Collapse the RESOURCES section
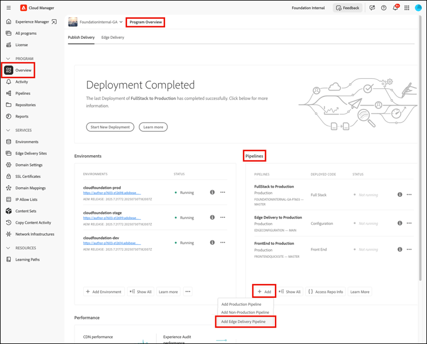The image size is (427, 344). (8, 248)
